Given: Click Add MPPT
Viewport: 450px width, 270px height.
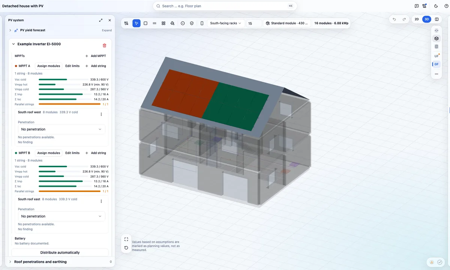Looking at the screenshot, I should tap(96, 56).
